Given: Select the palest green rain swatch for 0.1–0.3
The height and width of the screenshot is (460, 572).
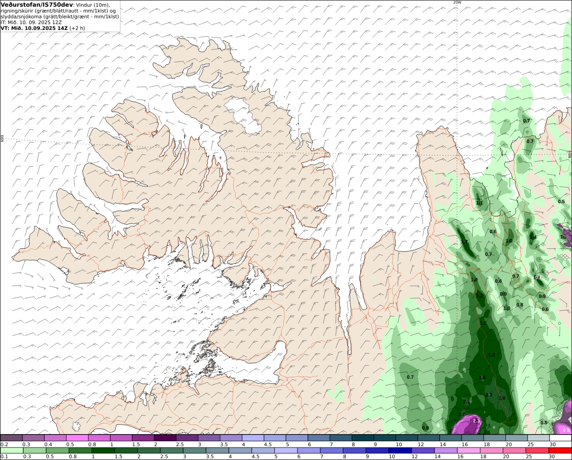Looking at the screenshot, I should tap(11, 451).
